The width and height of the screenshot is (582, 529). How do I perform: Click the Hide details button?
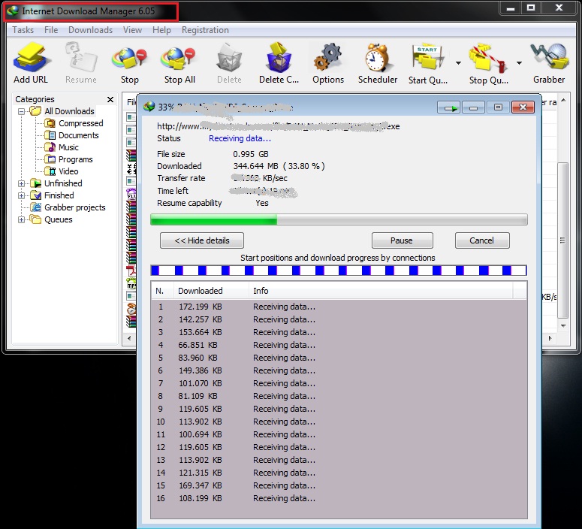[x=202, y=240]
